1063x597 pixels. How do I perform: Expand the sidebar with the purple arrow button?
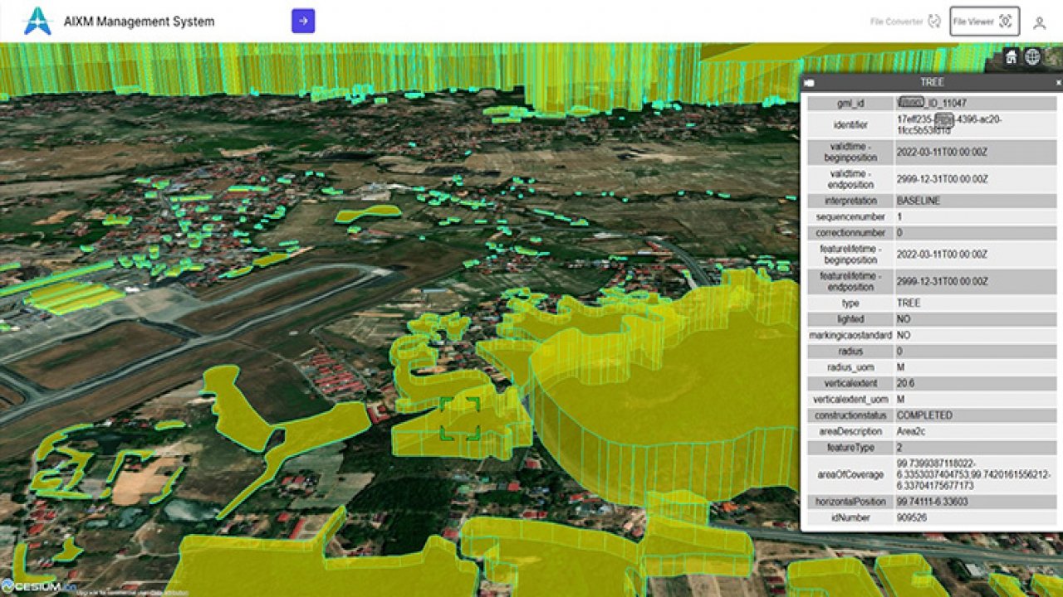click(303, 22)
